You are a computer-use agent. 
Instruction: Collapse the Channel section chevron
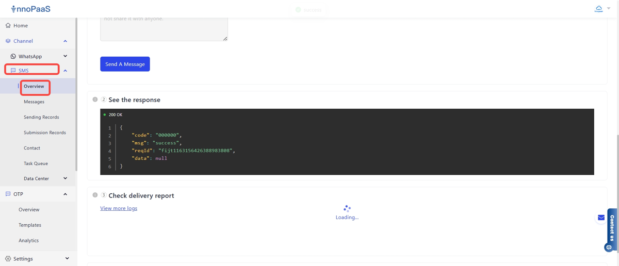click(66, 41)
